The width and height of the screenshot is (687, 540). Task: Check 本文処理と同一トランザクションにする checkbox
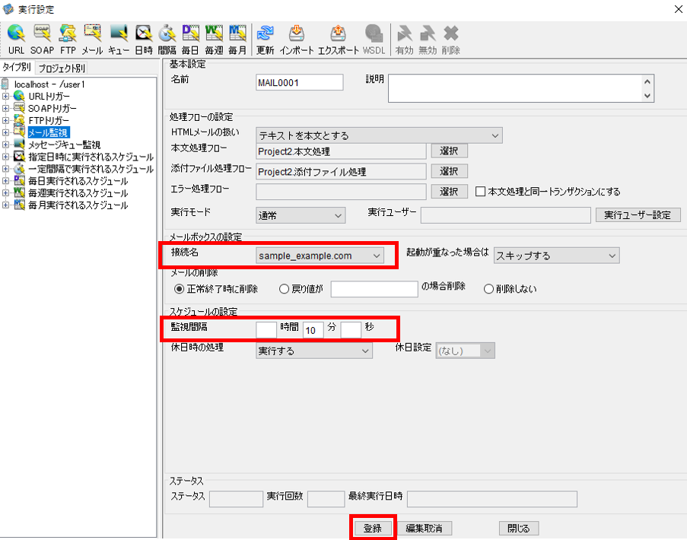pos(480,192)
